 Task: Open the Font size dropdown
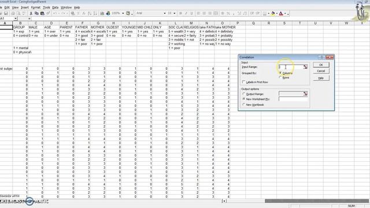(x=175, y=13)
